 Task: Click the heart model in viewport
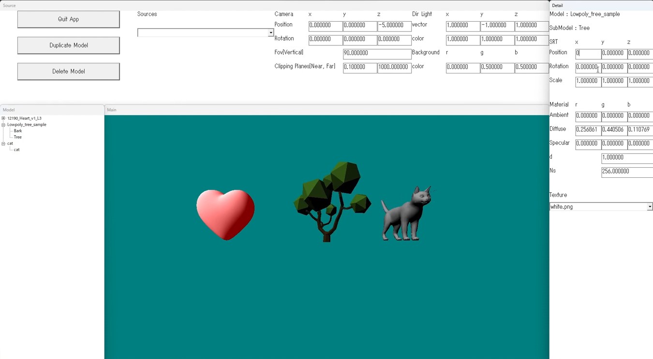(225, 214)
